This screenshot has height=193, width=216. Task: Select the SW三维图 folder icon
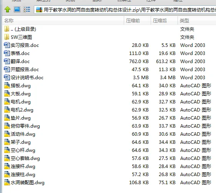[x=7, y=37]
